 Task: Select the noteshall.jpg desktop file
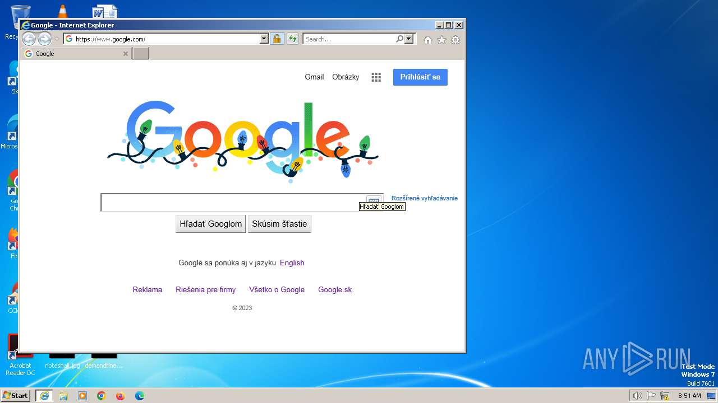click(x=62, y=360)
